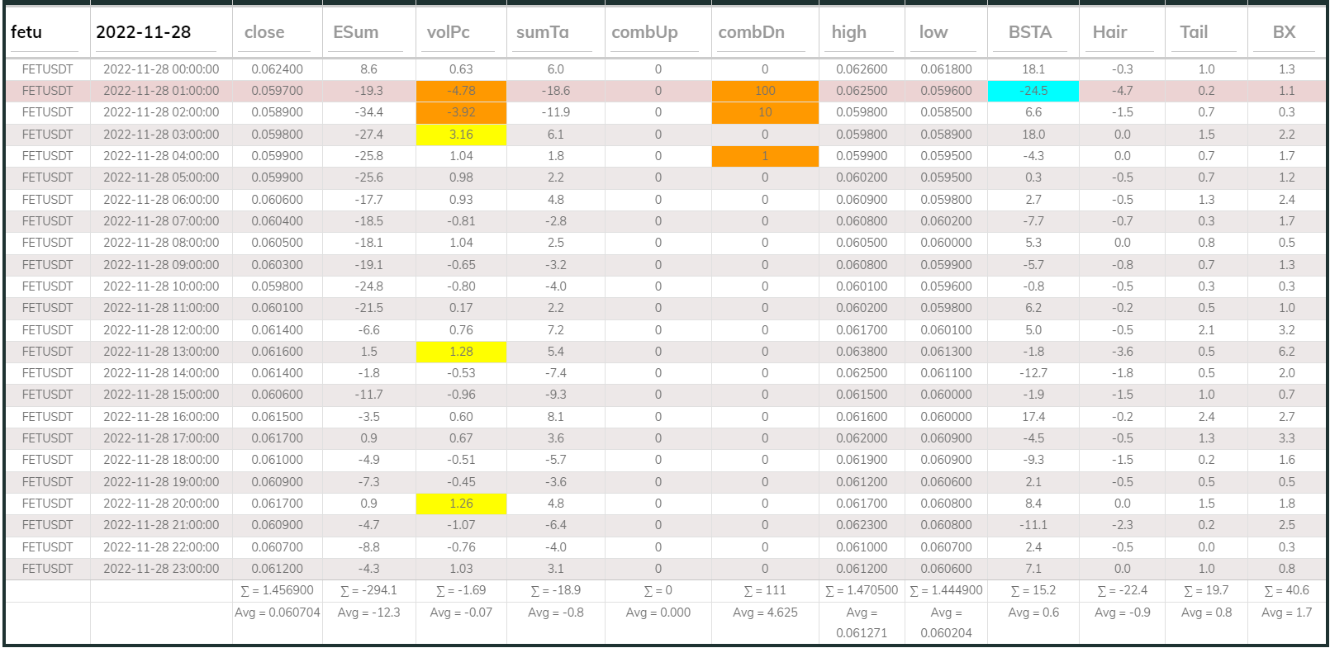1330x648 pixels.
Task: Click Hair value -4.7
Action: (1122, 91)
